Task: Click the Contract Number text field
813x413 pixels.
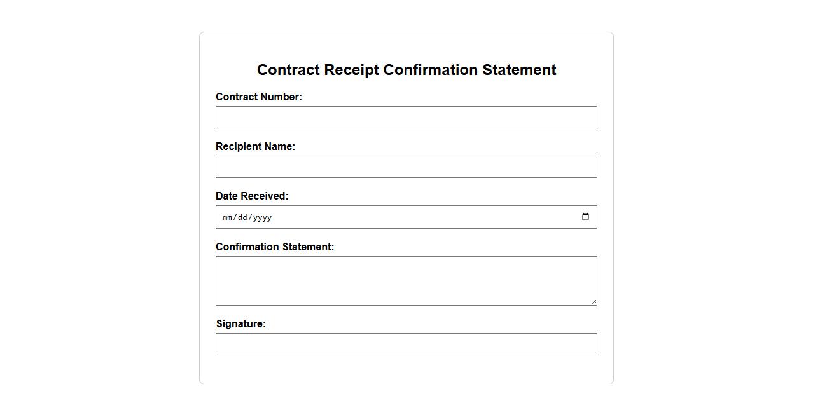Action: tap(406, 118)
